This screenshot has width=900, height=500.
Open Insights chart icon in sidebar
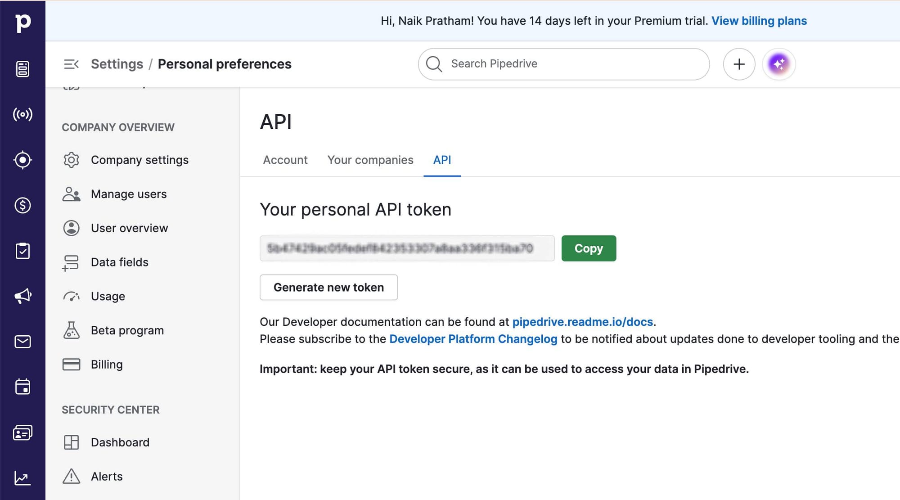[22, 478]
